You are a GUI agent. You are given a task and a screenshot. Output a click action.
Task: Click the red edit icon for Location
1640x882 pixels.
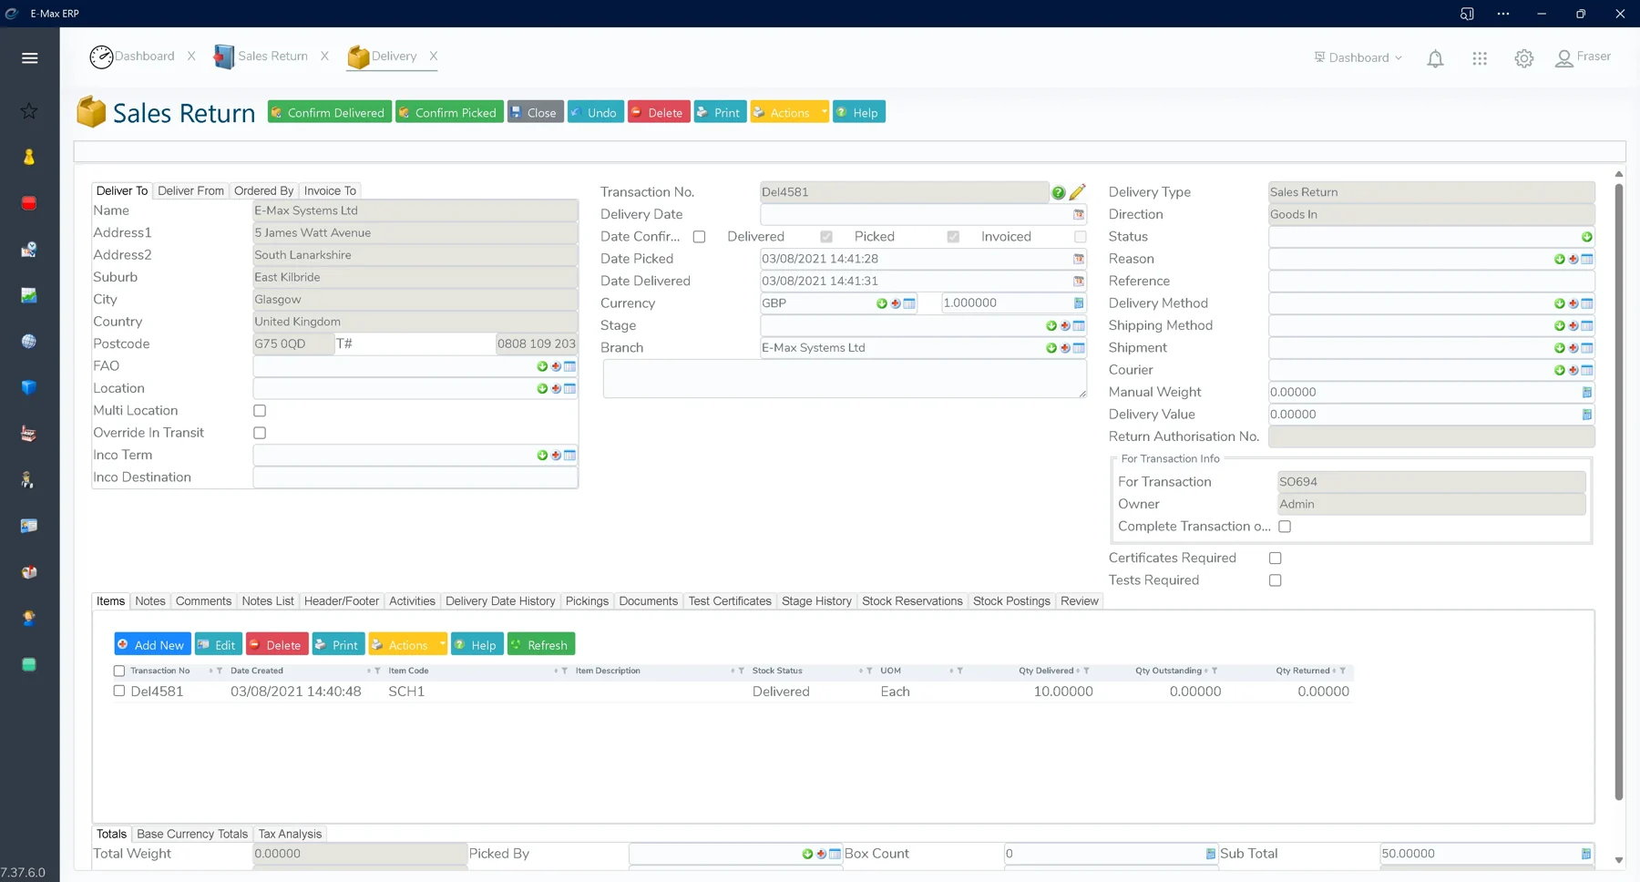[x=556, y=388]
